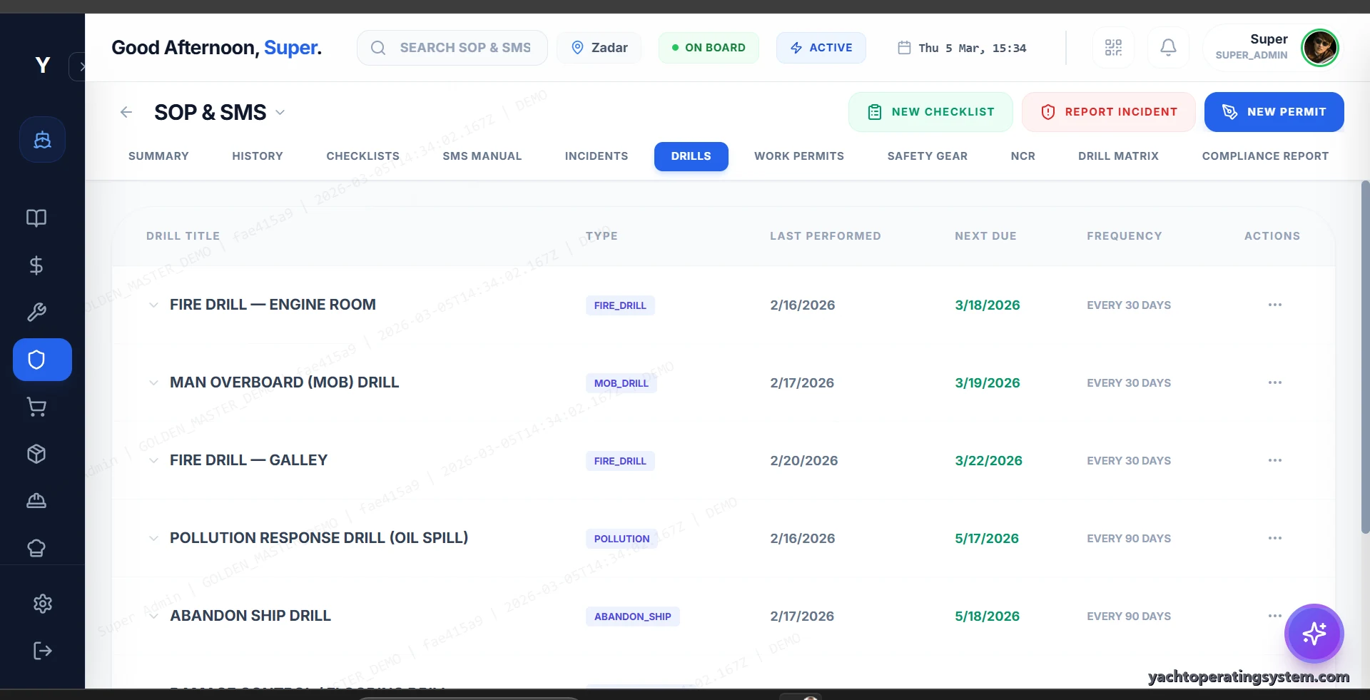Viewport: 1370px width, 700px height.
Task: Switch to the Work Permits tab
Action: click(798, 156)
